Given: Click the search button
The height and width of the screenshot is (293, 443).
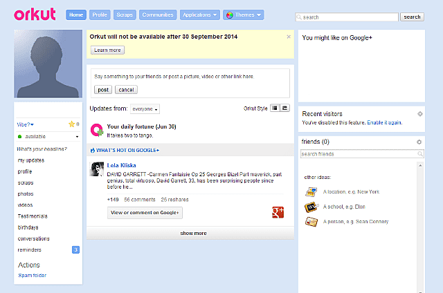Looking at the screenshot, I should tap(412, 17).
